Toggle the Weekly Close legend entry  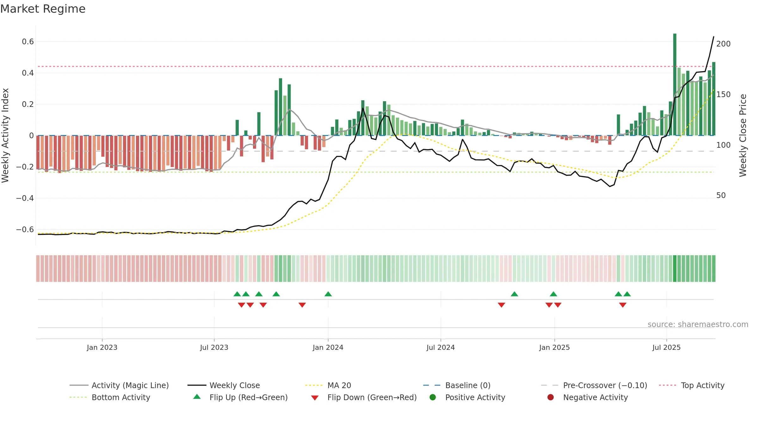pos(224,385)
